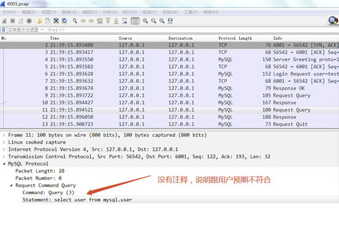This screenshot has width=339, height=228.
Task: Select the Packet Number: 0 field
Action: click(39, 178)
